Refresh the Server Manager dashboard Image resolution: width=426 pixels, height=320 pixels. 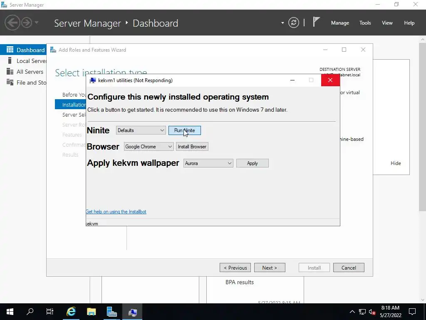(x=293, y=22)
